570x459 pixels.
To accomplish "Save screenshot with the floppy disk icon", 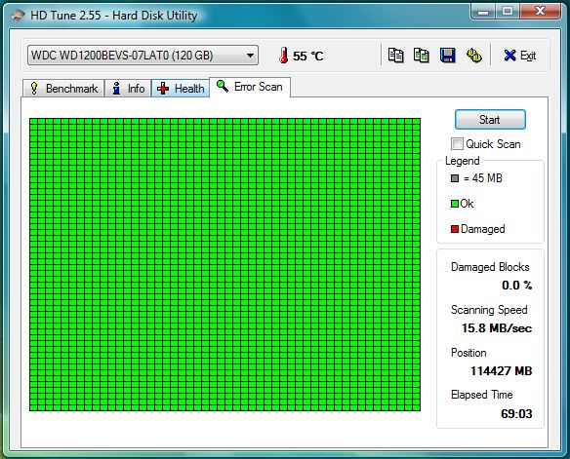I will click(447, 56).
